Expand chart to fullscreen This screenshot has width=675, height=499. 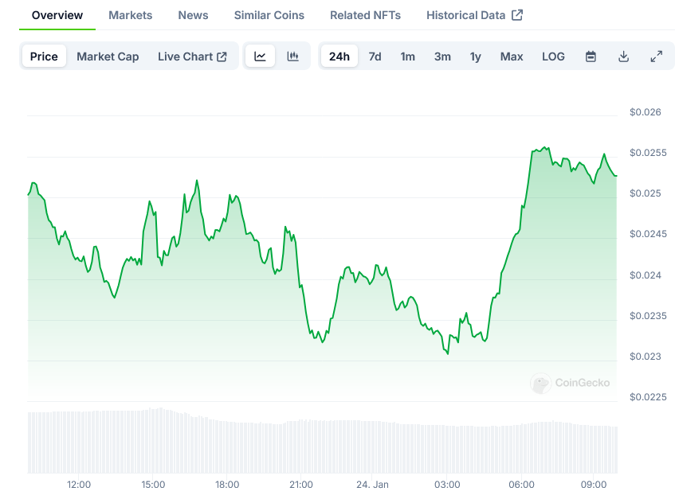pos(656,57)
